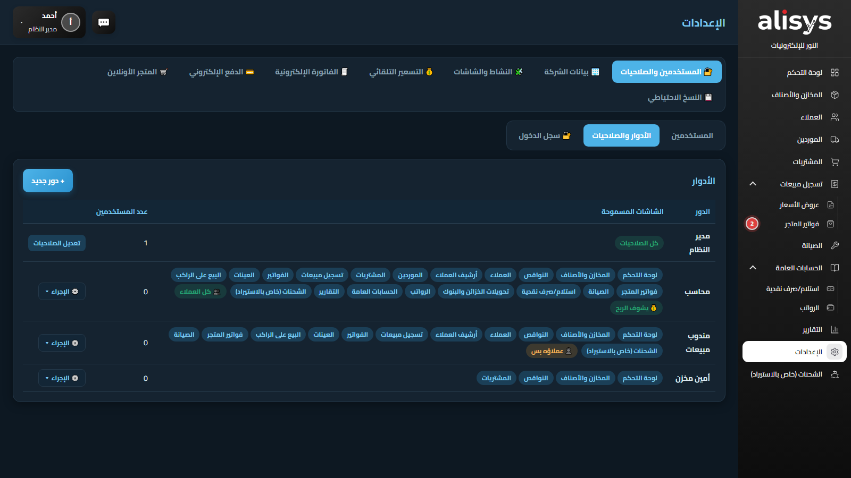The width and height of the screenshot is (851, 478).
Task: Click the chart icon for التقارير
Action: [x=835, y=329]
